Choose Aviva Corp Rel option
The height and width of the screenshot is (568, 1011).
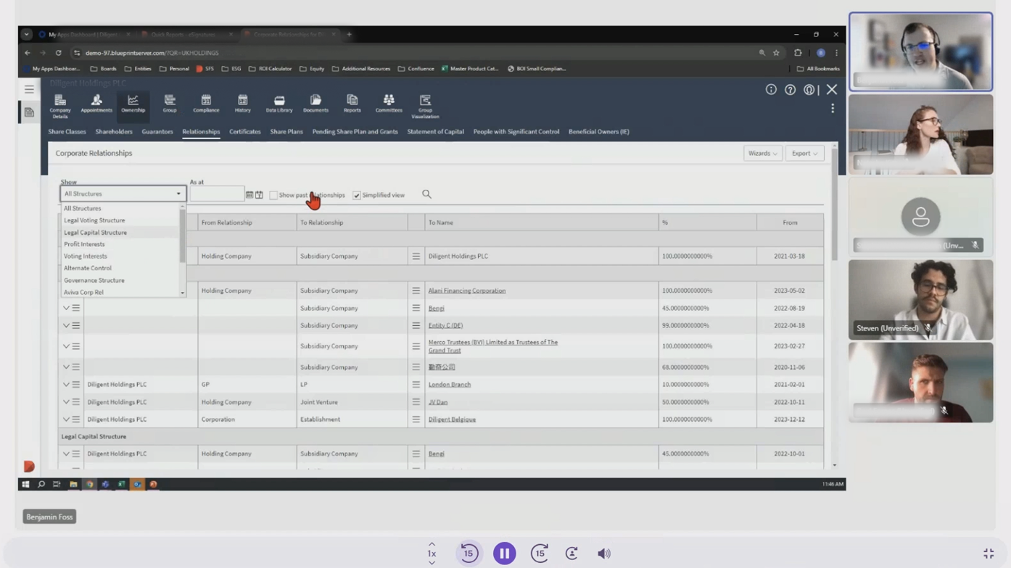point(83,292)
